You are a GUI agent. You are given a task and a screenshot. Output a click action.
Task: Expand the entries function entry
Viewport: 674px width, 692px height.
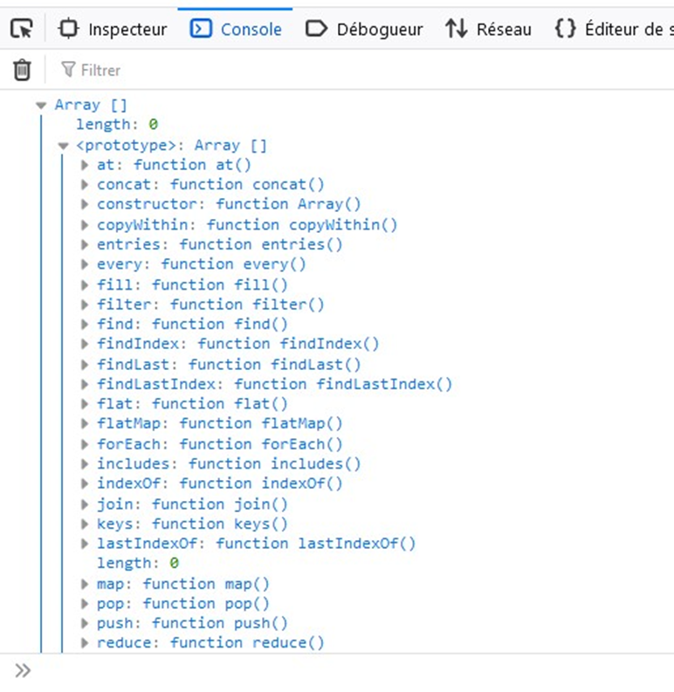(x=85, y=244)
